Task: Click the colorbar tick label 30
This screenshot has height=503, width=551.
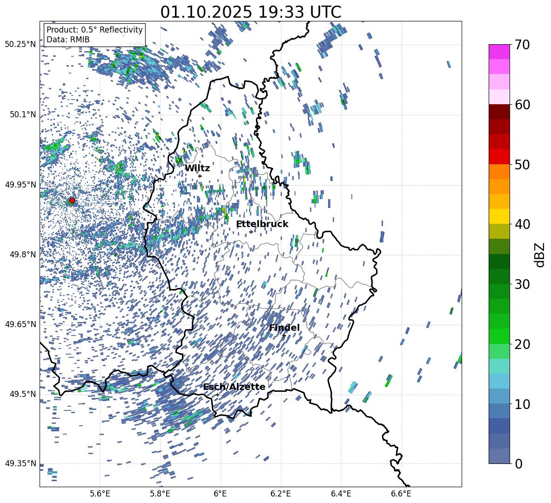Action: tap(522, 284)
